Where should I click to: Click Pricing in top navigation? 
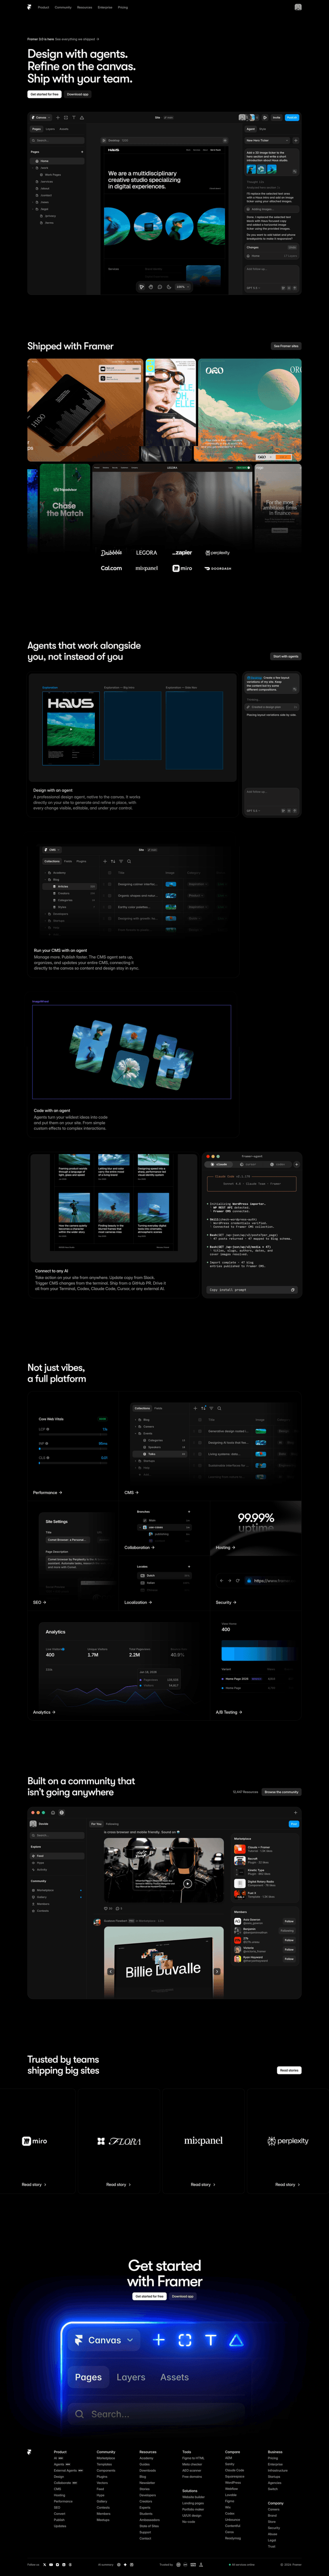click(123, 7)
